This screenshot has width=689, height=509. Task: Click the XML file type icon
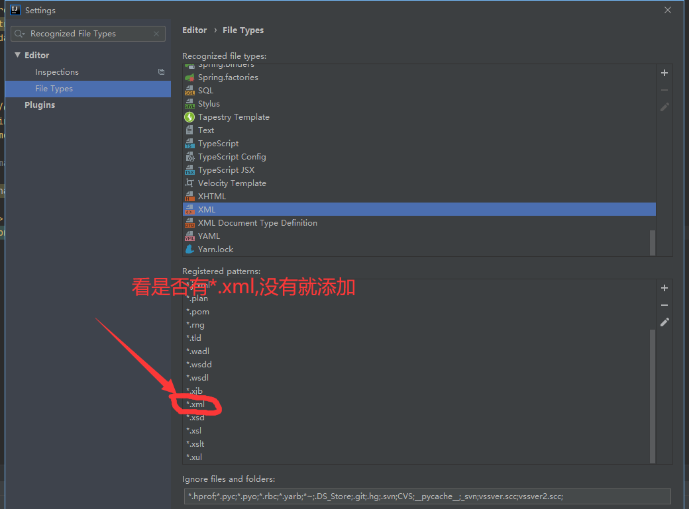coord(189,209)
